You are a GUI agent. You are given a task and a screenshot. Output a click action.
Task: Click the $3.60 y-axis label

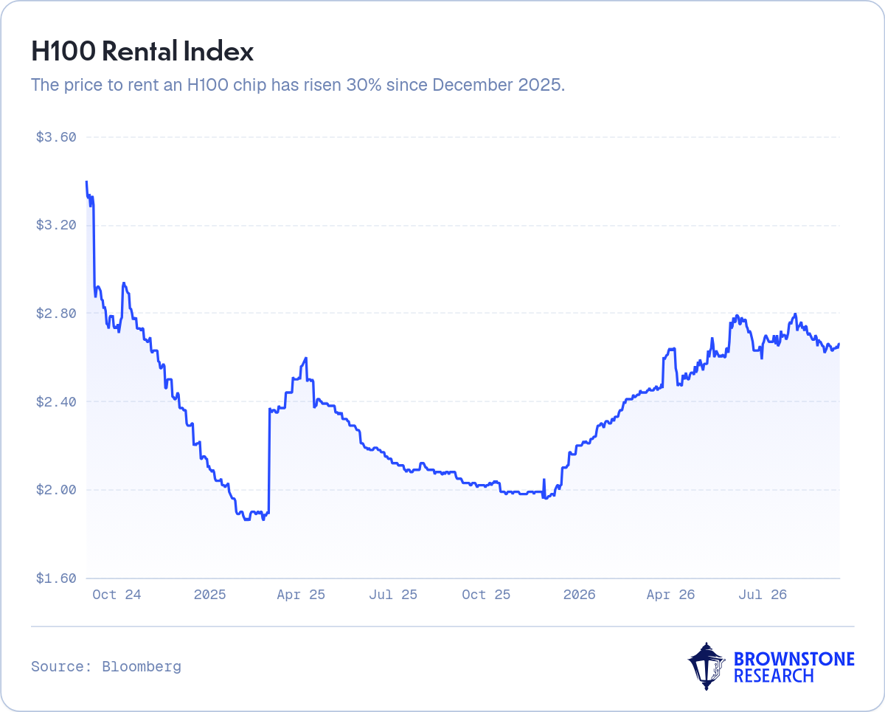pyautogui.click(x=56, y=137)
